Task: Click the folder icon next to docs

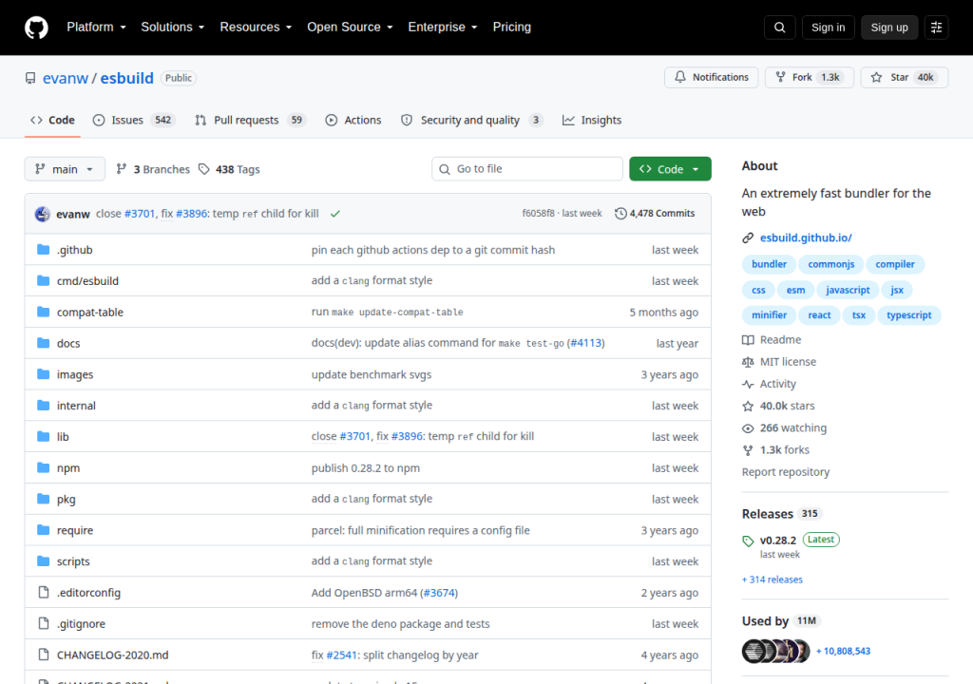Action: (x=44, y=343)
